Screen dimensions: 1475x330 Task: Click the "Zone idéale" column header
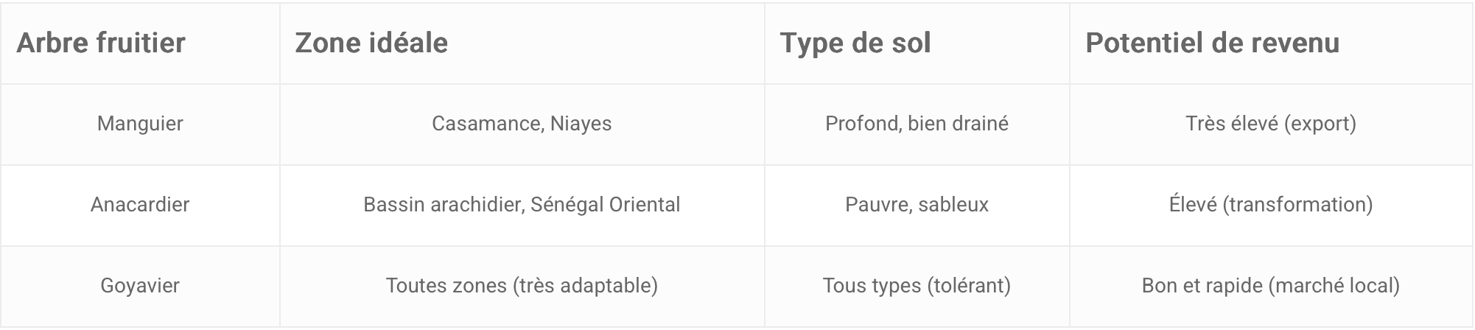click(x=371, y=43)
